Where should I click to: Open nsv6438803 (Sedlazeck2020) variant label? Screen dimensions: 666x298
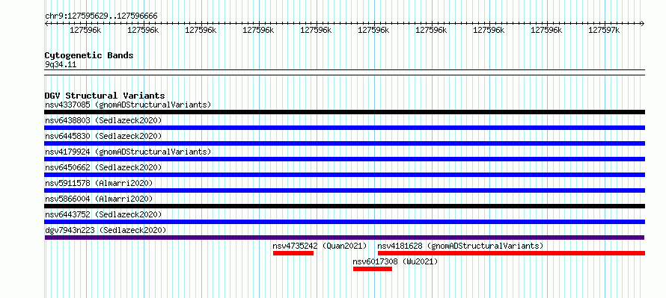pos(103,120)
